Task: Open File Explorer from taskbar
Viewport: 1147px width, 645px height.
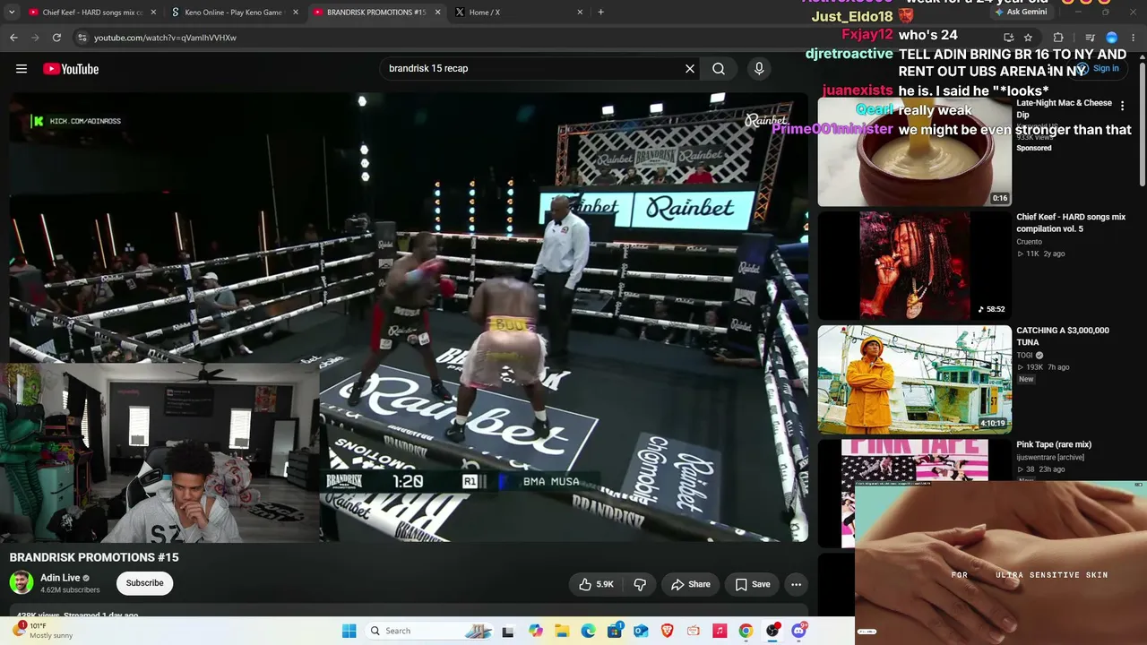Action: [x=562, y=631]
